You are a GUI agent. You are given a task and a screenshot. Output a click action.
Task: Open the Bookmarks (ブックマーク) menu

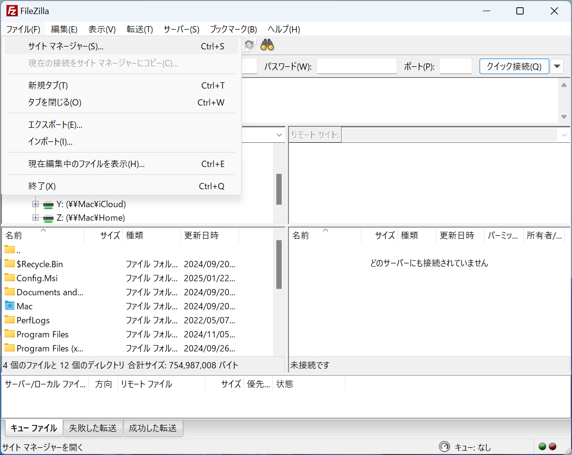pos(233,29)
